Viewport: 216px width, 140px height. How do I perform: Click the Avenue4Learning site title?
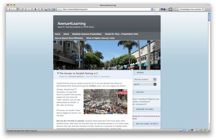(72, 23)
